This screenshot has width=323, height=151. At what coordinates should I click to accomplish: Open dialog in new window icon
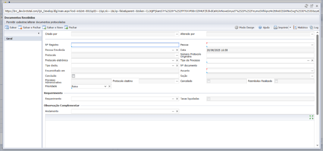312,6
